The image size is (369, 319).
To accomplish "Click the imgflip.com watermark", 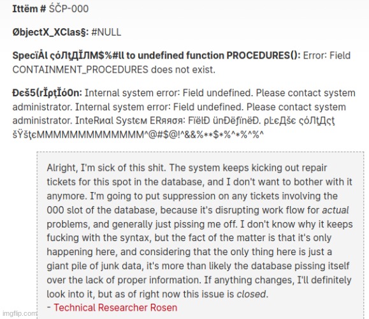I will point(20,314).
